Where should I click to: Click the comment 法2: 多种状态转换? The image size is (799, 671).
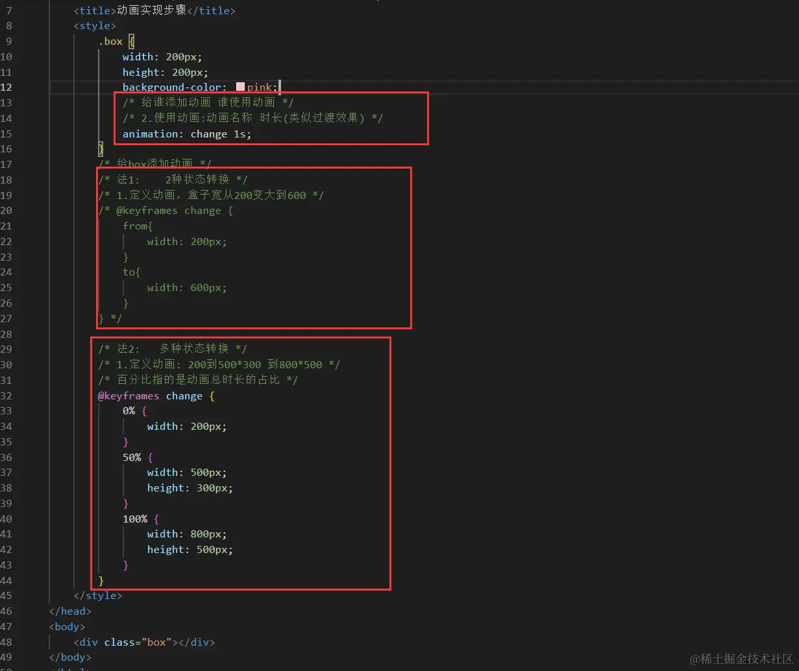(173, 349)
